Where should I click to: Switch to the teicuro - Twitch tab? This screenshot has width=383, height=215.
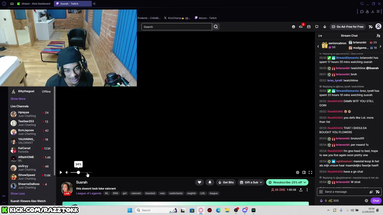tap(206, 18)
